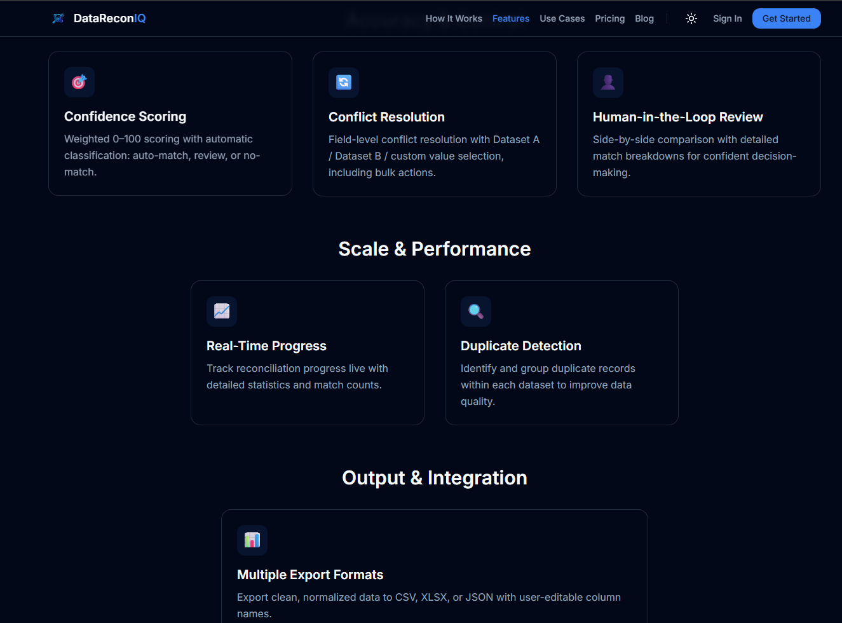
Task: Select the Real-Time Progress chart icon
Action: 221,311
